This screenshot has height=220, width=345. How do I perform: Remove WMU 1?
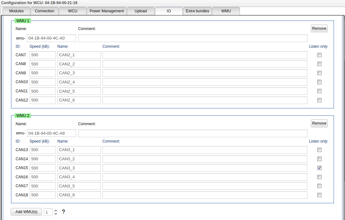coord(319,28)
